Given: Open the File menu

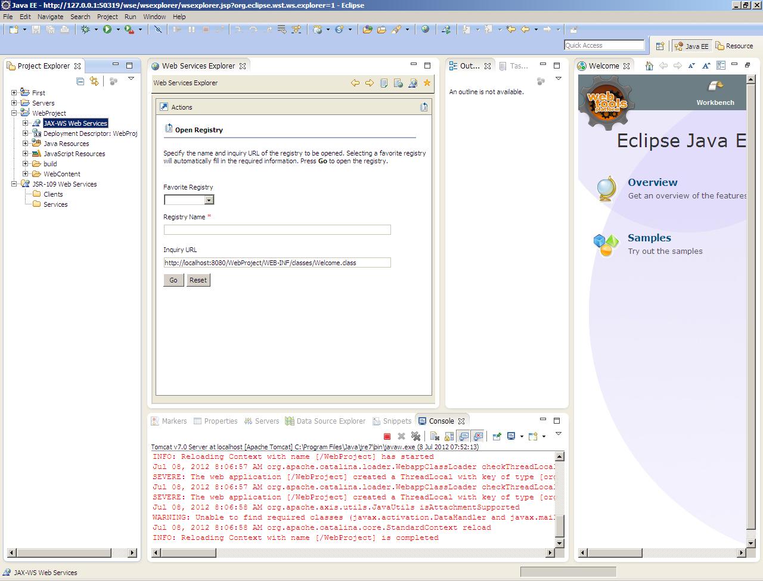Looking at the screenshot, I should pos(8,17).
